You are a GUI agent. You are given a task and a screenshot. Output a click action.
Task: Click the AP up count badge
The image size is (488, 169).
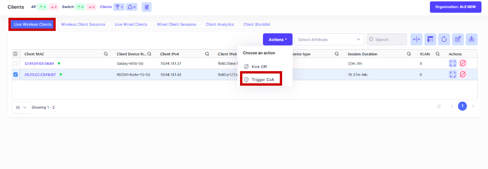43,7
